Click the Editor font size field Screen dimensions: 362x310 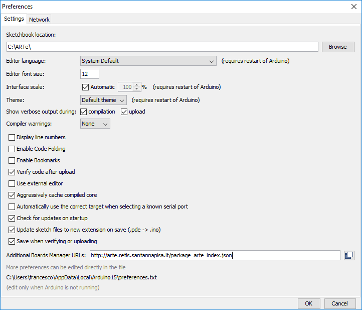[90, 74]
